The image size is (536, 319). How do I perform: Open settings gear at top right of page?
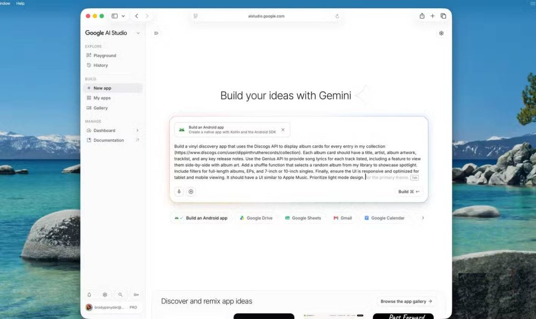[441, 33]
